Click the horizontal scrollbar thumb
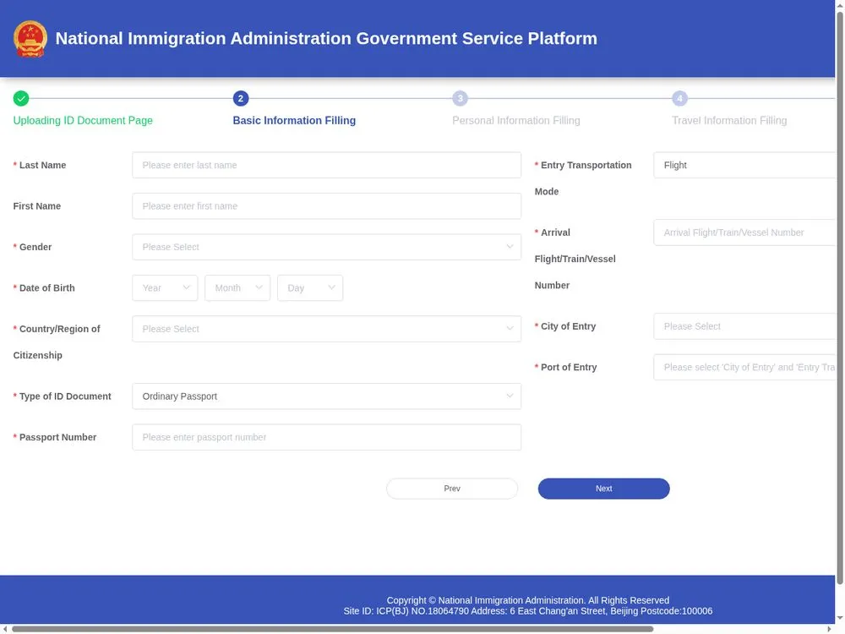 pyautogui.click(x=332, y=629)
